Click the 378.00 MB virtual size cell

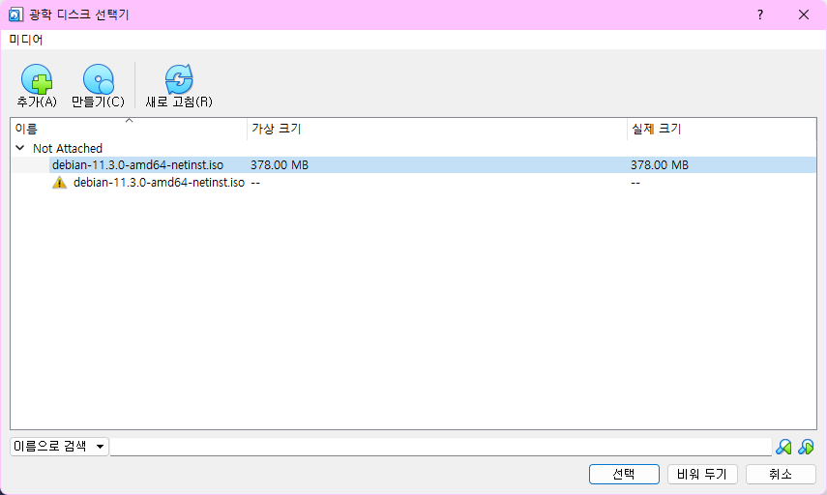pos(280,165)
